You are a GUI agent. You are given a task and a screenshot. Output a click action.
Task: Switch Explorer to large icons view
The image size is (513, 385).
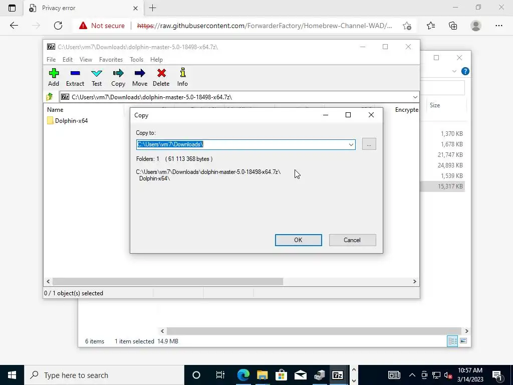coord(463,341)
